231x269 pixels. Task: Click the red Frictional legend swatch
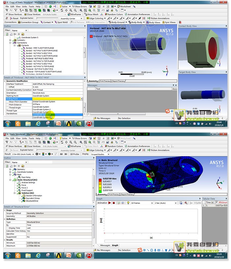click(91, 36)
